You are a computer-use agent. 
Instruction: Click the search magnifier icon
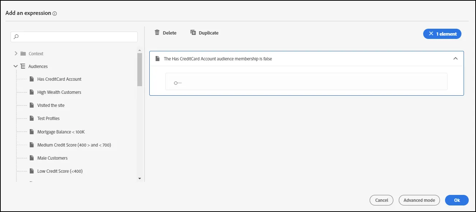(16, 37)
